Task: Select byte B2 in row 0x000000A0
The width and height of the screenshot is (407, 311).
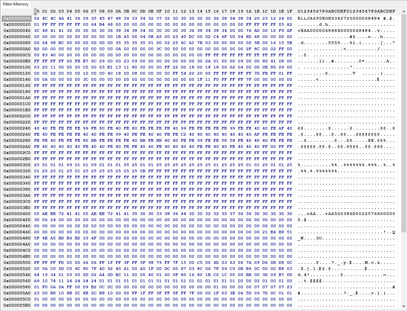Action: (37, 49)
